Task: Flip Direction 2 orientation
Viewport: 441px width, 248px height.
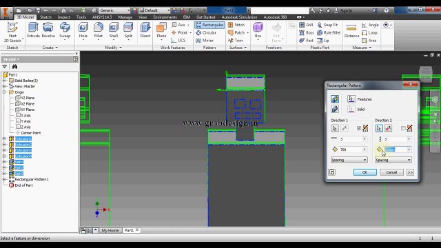Action: [x=389, y=128]
